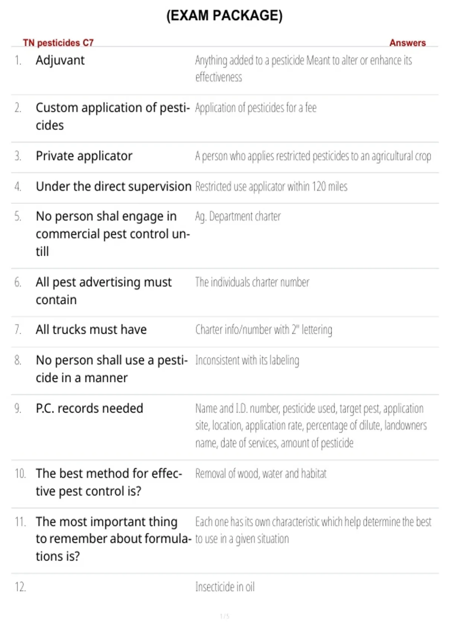Click the Adjuvant definition text
This screenshot has width=449, height=637.
pos(303,69)
